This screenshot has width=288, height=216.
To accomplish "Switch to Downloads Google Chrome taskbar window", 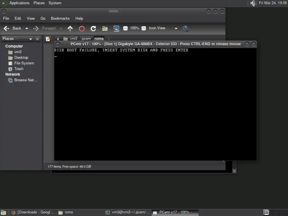I will [33, 212].
